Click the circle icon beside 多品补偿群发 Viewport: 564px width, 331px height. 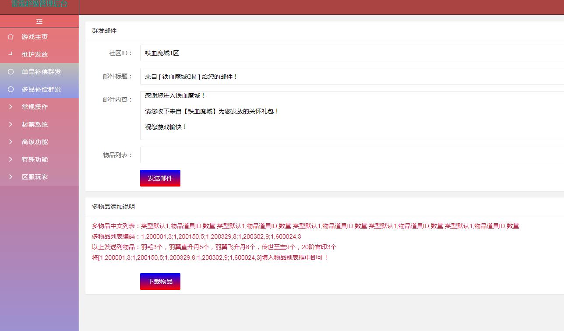[11, 89]
